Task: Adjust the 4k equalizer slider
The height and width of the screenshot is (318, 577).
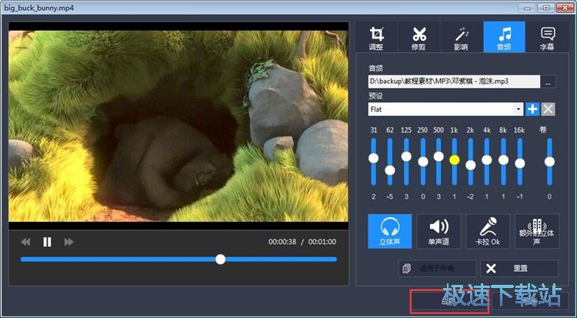Action: point(487,160)
